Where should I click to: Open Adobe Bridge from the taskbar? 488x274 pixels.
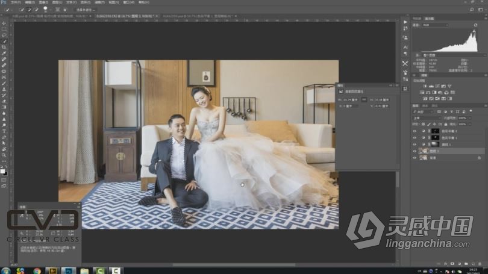pos(52,270)
